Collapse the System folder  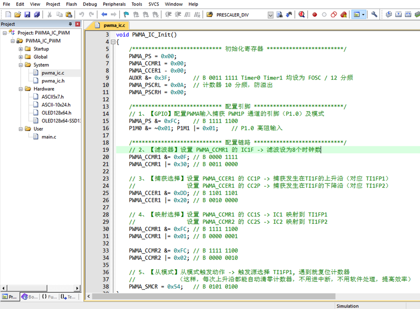tap(21, 65)
